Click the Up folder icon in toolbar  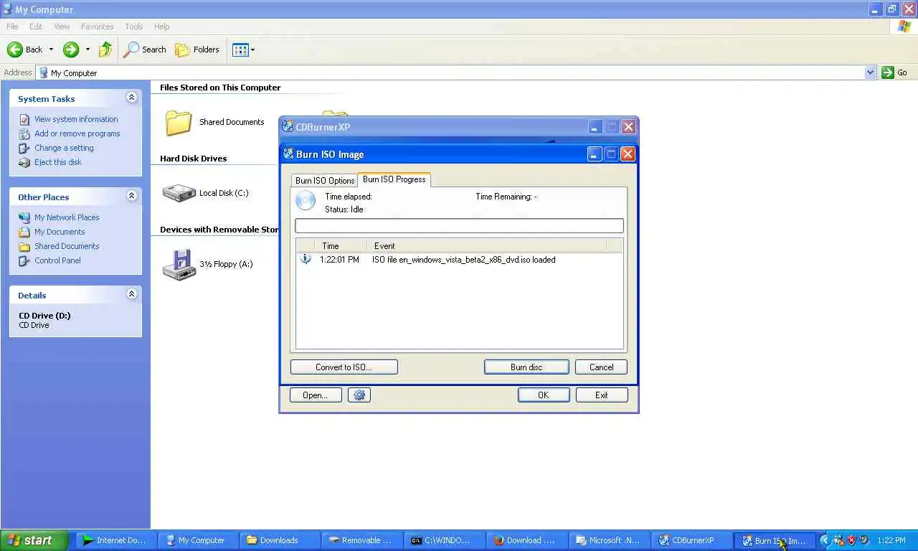pyautogui.click(x=105, y=50)
